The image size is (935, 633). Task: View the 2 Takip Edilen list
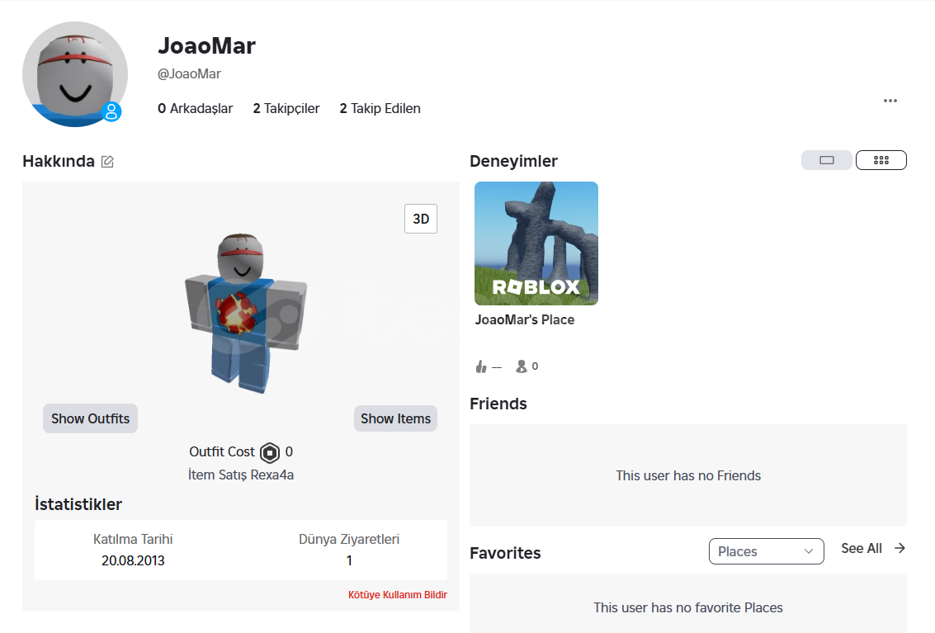tap(380, 109)
